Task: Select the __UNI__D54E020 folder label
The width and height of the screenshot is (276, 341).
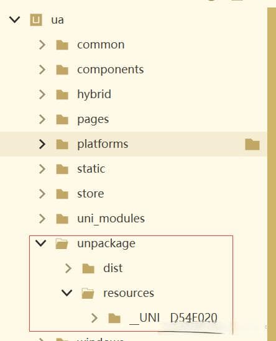Action: click(x=173, y=318)
